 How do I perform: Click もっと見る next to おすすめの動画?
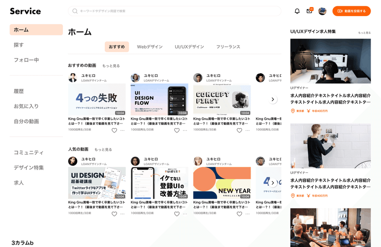coord(111,66)
